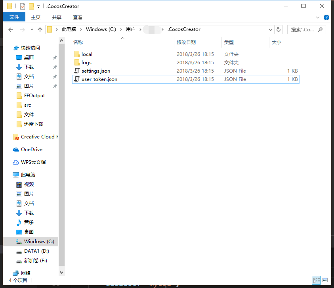The image size is (334, 288).
Task: Switch to the 查看 ribbon tab
Action: coord(78,17)
